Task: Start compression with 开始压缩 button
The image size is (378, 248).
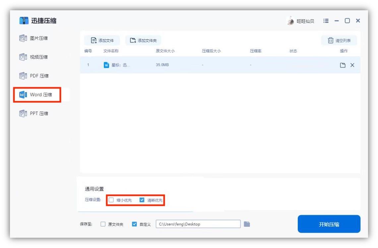Action: [329, 224]
